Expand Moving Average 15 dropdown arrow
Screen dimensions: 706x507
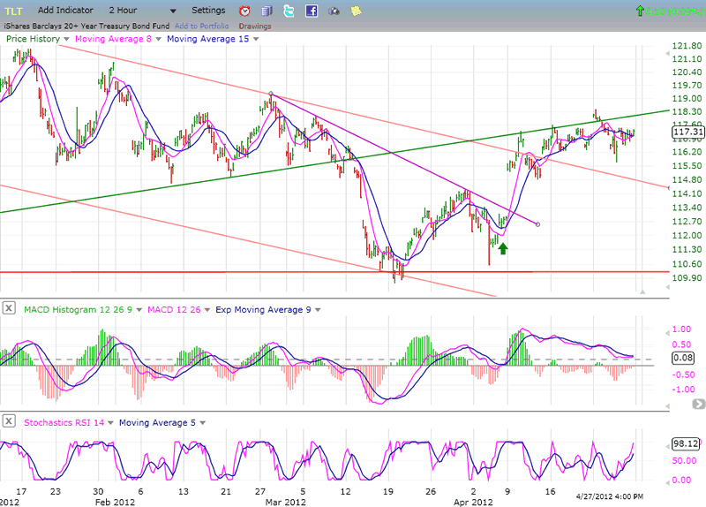coord(256,39)
